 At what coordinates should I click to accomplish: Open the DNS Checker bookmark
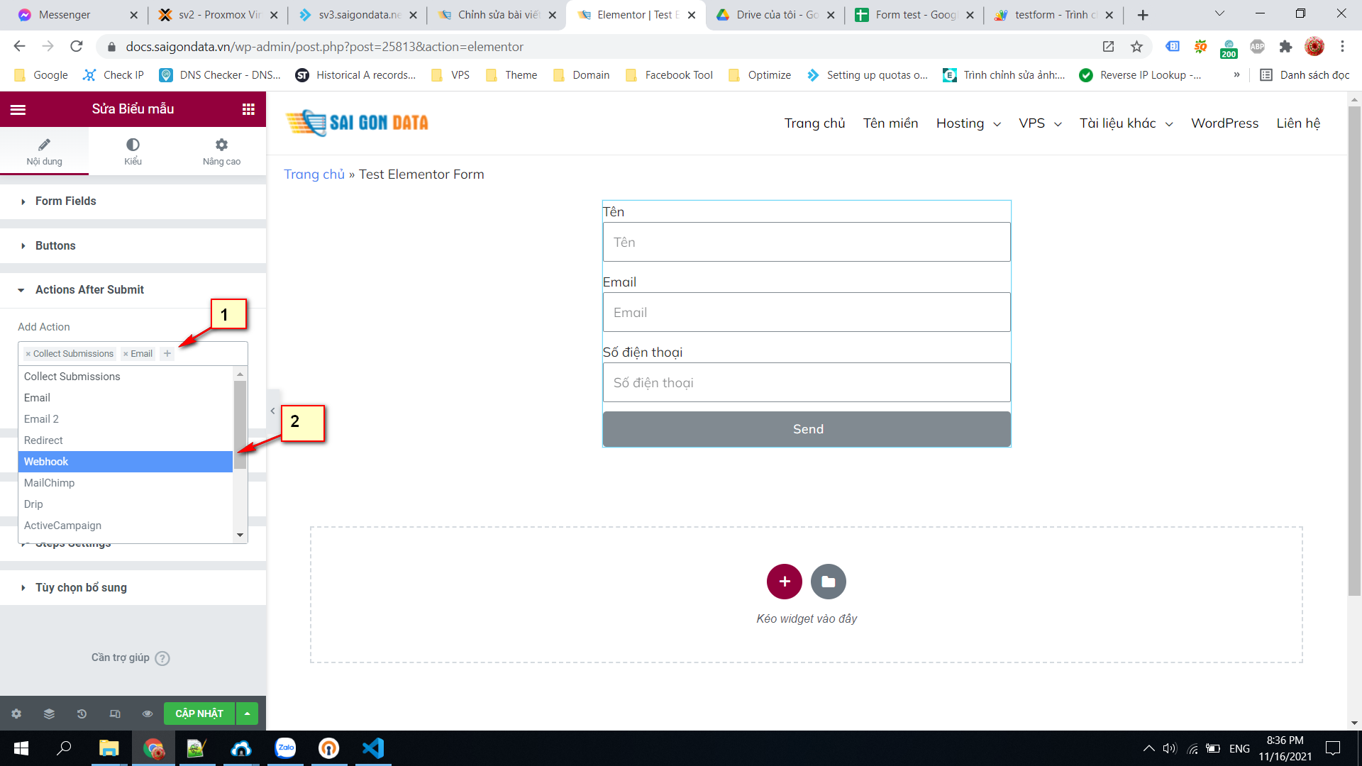pos(220,75)
